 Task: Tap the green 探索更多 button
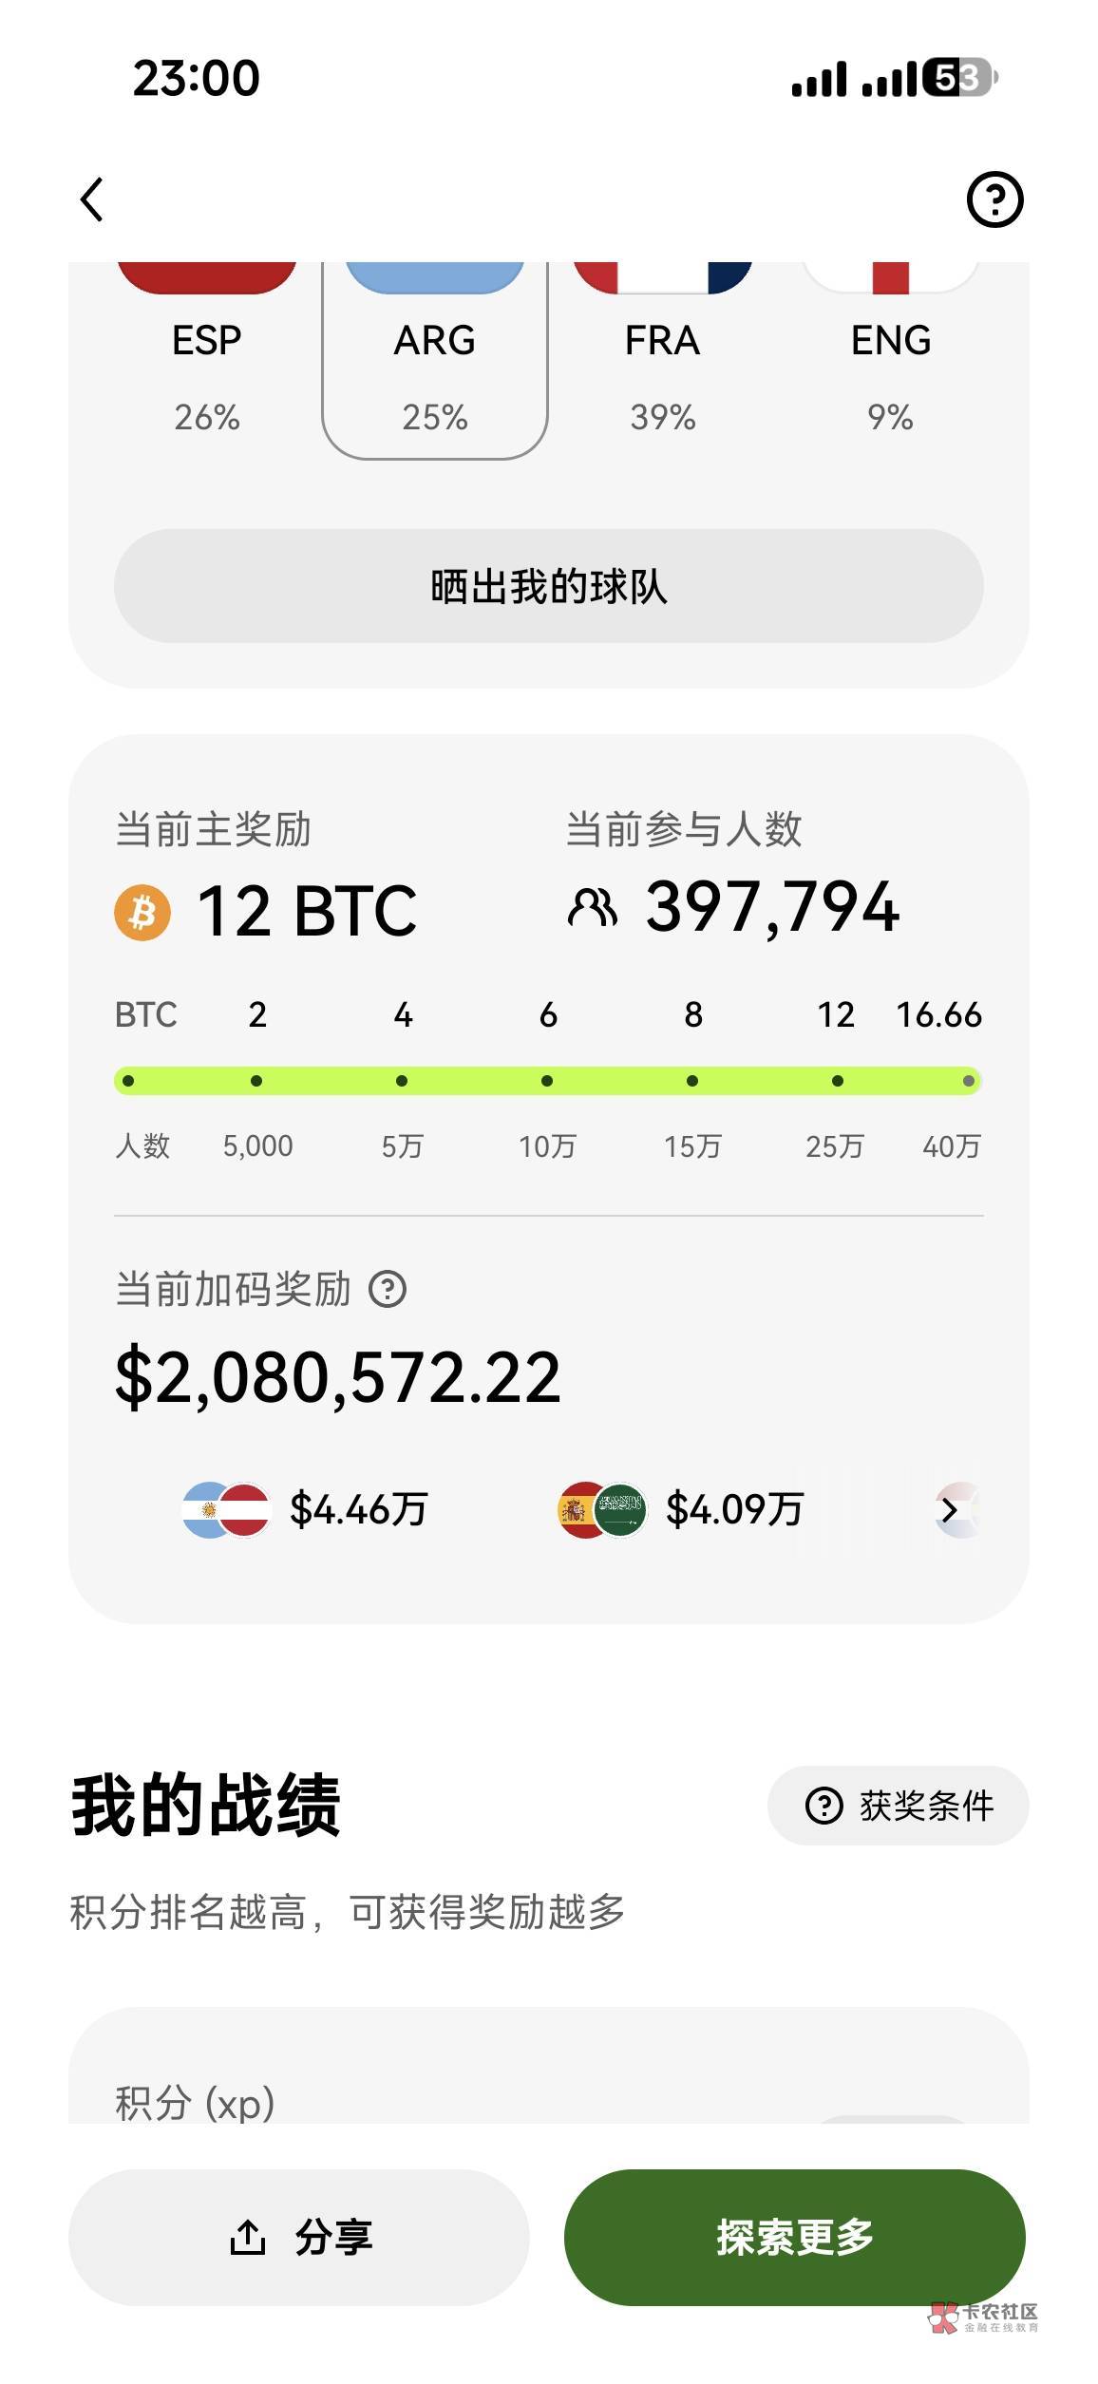click(x=795, y=2237)
